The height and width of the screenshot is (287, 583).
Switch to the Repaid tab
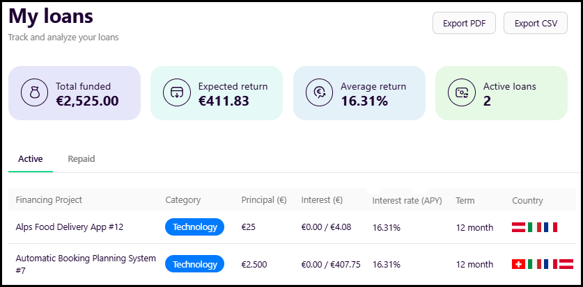click(81, 159)
